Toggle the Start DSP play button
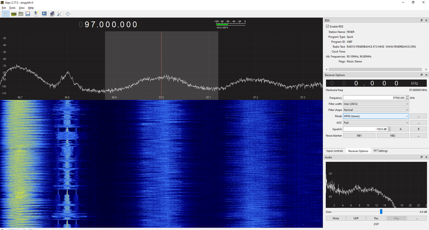Screen dimensions: 429x230 click(x=6, y=14)
